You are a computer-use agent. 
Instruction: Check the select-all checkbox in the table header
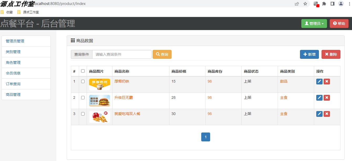click(x=83, y=71)
